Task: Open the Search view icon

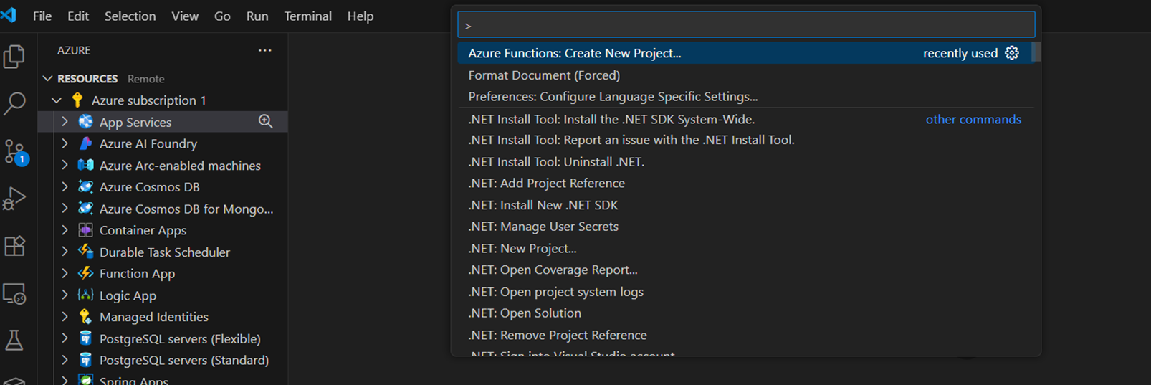Action: [x=14, y=103]
